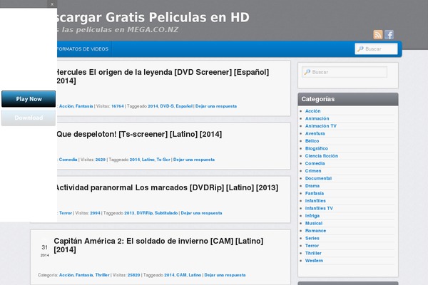Click the CAM tag on Capitán América post
This screenshot has width=428, height=285.
click(x=181, y=275)
